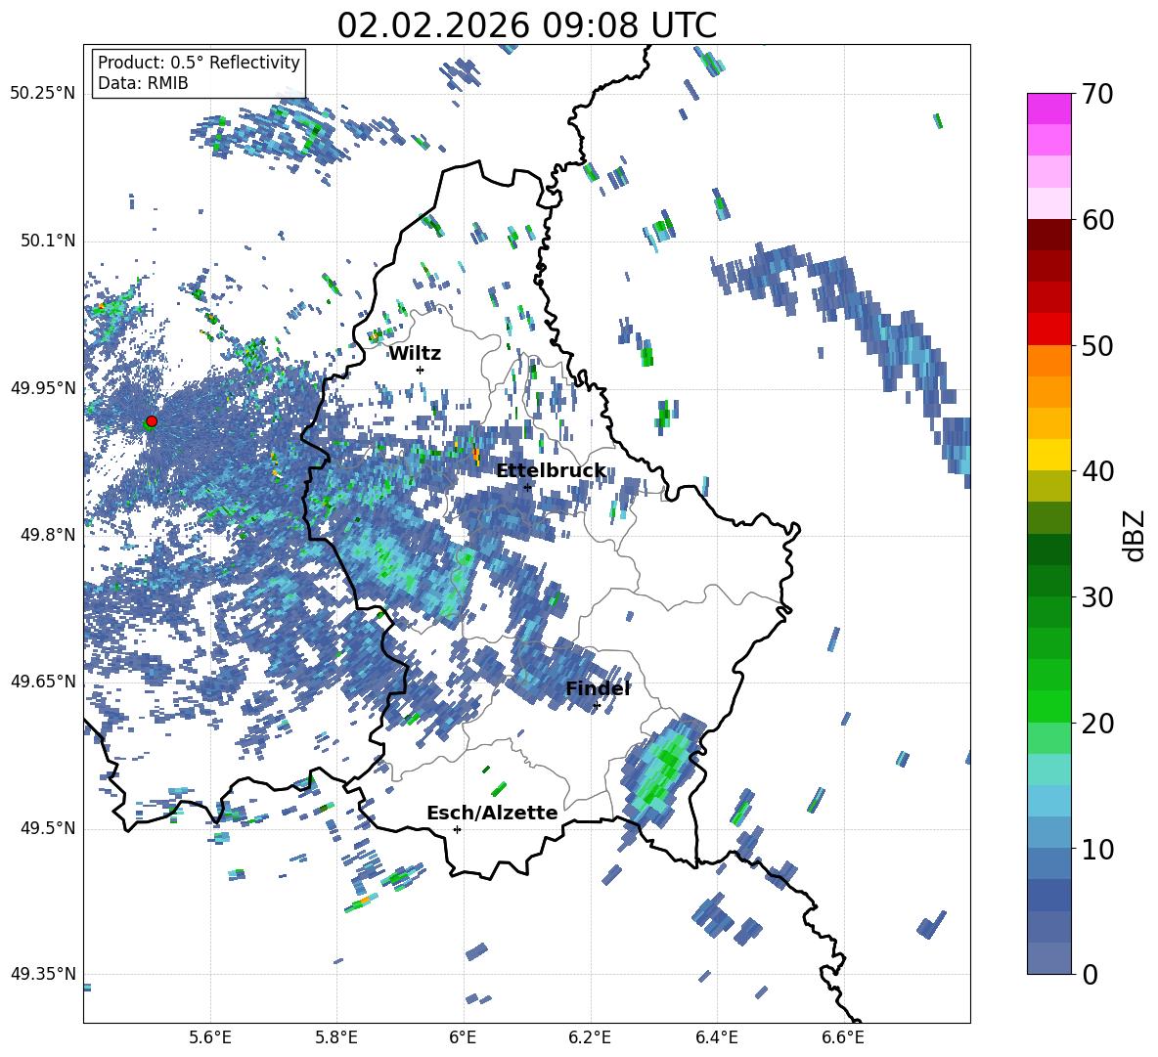
Task: Click the 49.35°N latitude label
Action: (x=43, y=974)
